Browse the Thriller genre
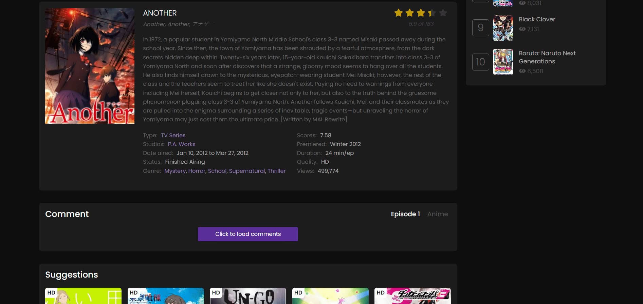Image resolution: width=643 pixels, height=304 pixels. (x=276, y=171)
